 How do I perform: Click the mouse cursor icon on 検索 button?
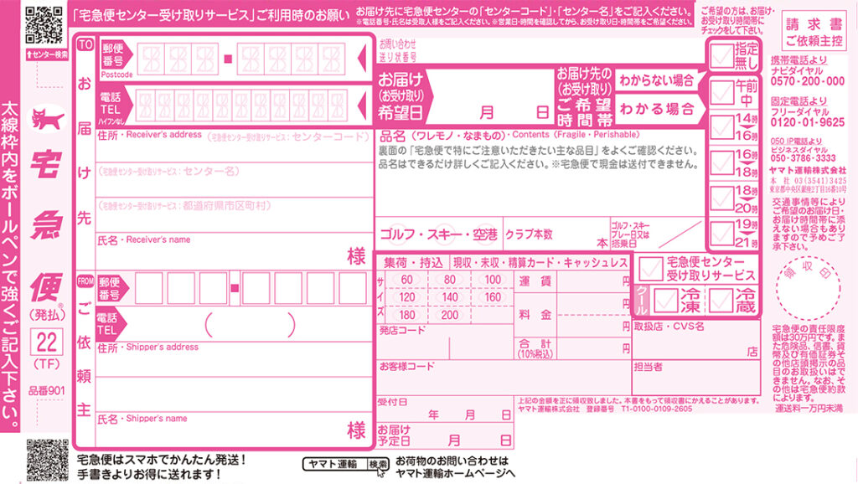tap(381, 471)
